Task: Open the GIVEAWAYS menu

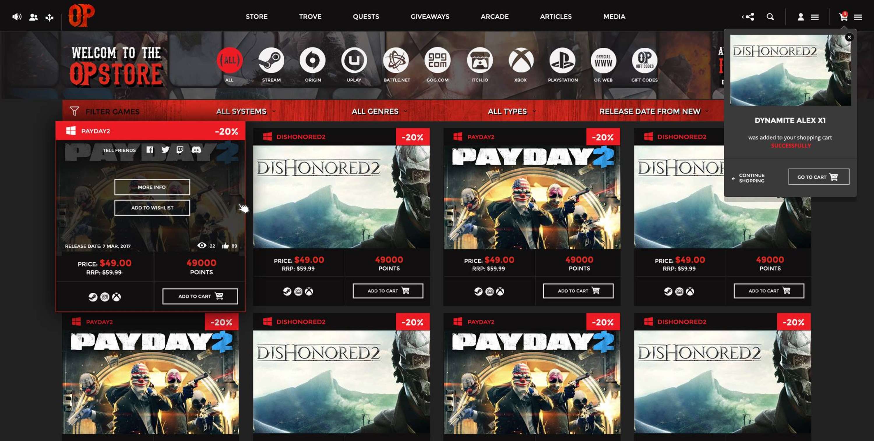Action: click(430, 16)
